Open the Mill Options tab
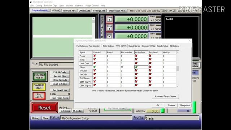 pos(174,46)
